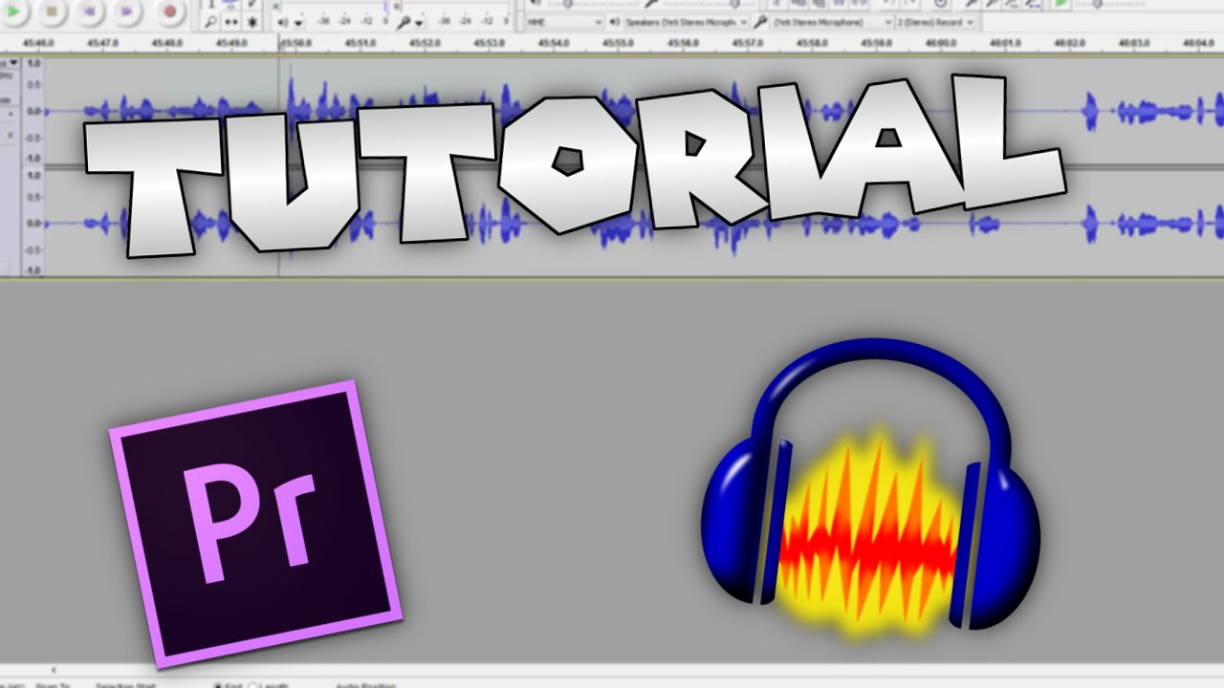Viewport: 1224px width, 688px height.
Task: Click the speaker icon beside the output device
Action: click(614, 22)
